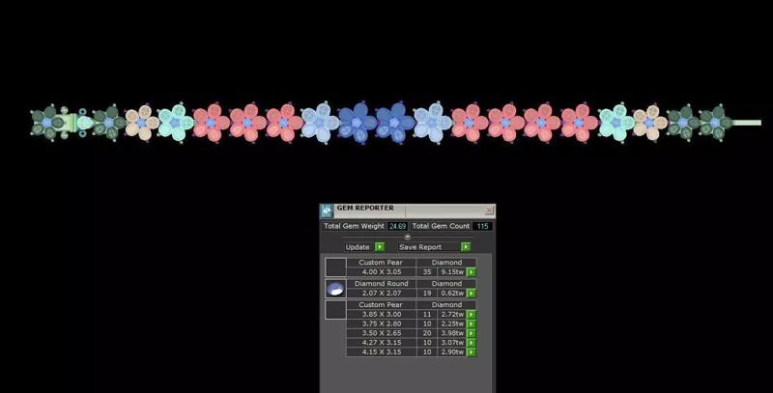Click the 'Diamond Round' name cell
The image size is (773, 393).
pos(381,284)
